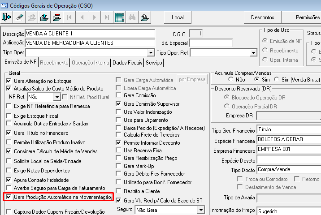
Task: Go to previous record arrow icon
Action: click(x=82, y=17)
